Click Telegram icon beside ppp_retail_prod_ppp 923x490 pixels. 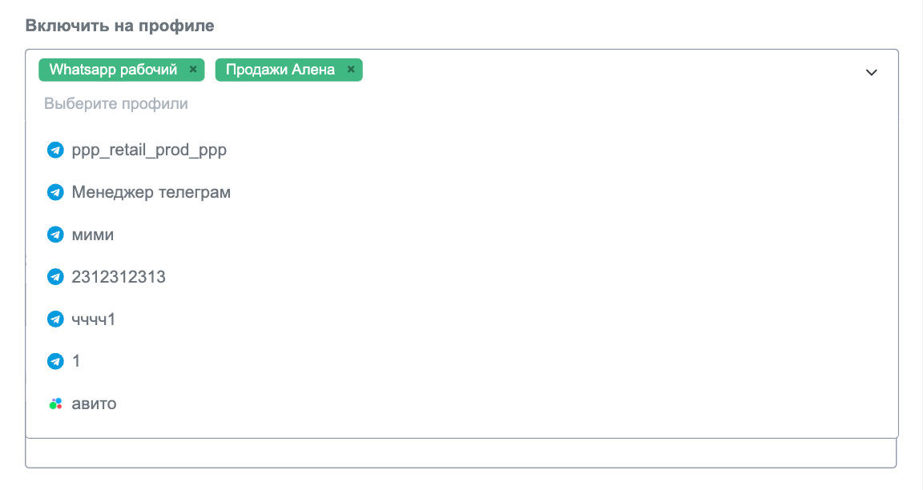tap(55, 150)
